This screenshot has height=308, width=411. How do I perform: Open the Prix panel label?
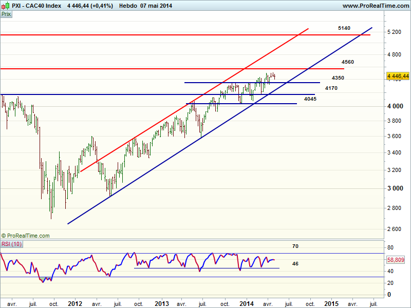[x=6, y=14]
